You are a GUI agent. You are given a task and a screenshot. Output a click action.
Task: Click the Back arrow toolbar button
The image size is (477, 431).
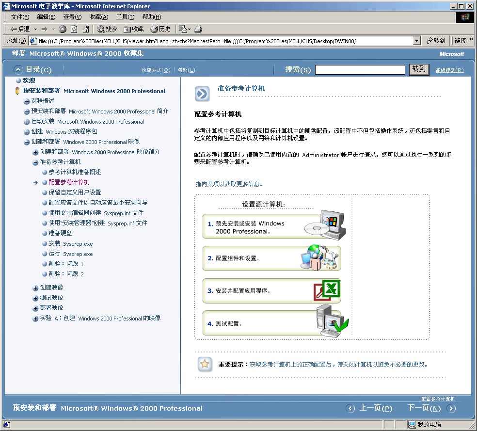[20, 29]
